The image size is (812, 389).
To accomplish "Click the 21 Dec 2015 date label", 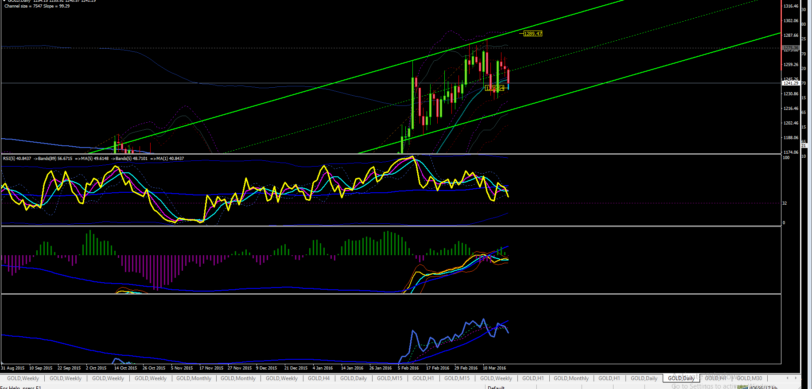I will click(296, 368).
